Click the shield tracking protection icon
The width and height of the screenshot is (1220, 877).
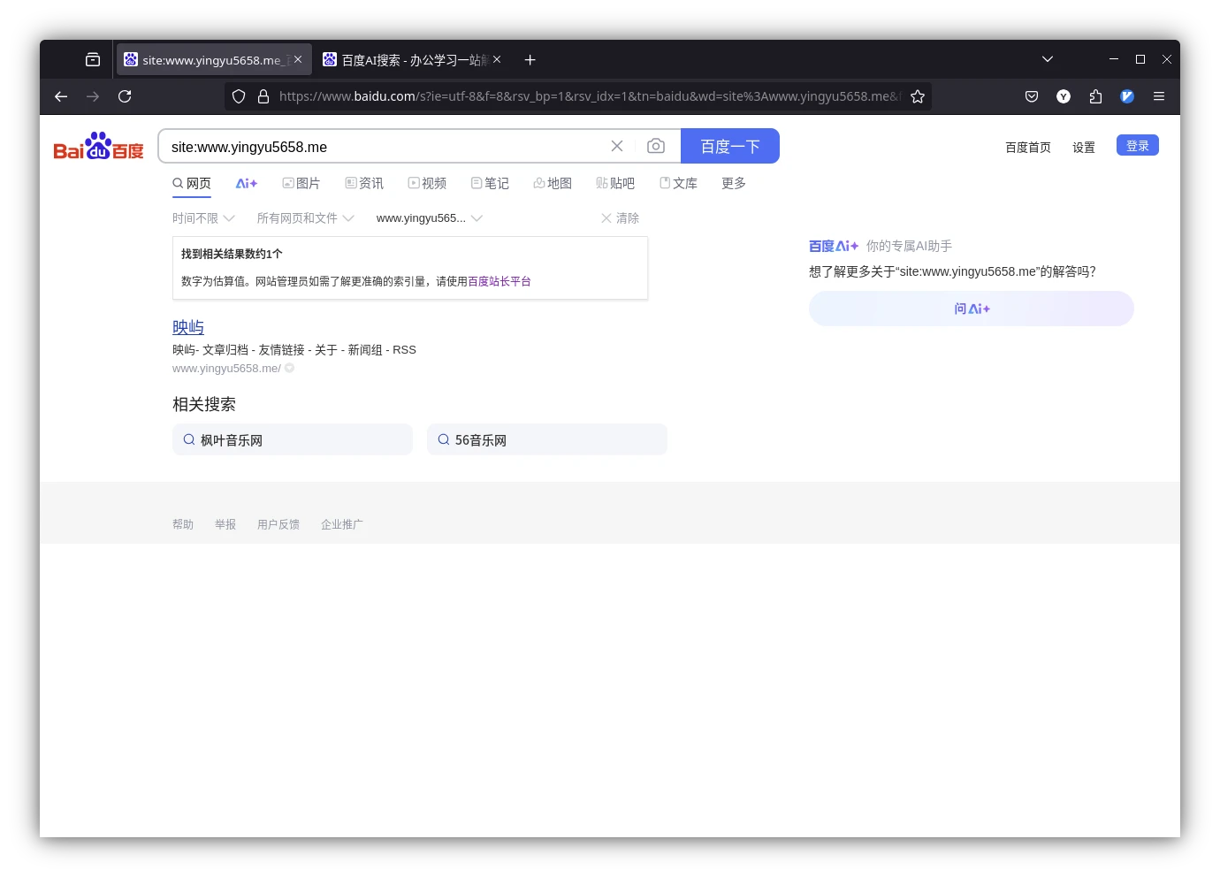click(x=239, y=96)
